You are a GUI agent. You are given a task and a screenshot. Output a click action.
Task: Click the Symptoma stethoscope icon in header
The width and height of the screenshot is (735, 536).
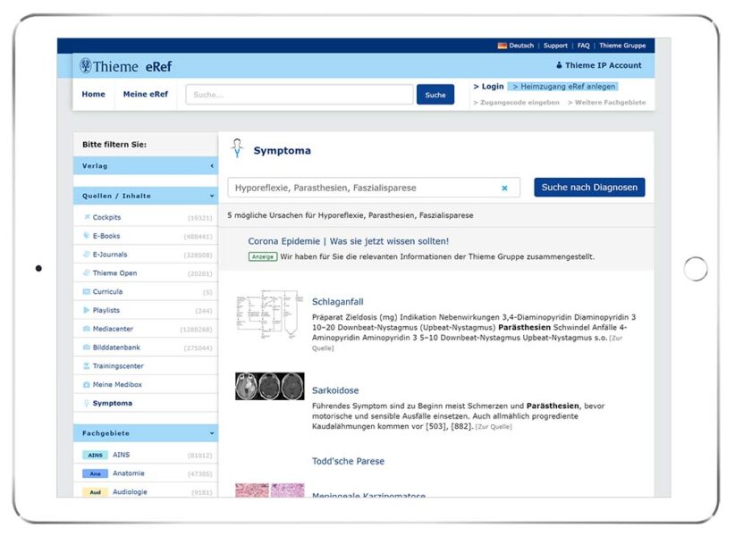[237, 148]
